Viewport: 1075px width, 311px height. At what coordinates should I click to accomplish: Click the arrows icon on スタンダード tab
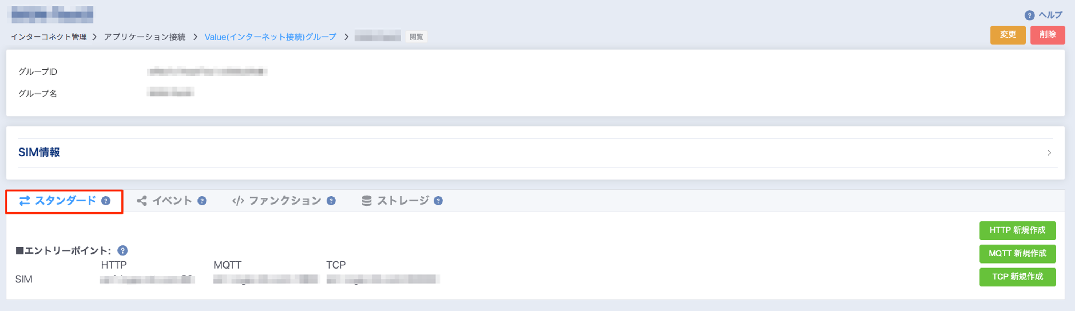[25, 201]
